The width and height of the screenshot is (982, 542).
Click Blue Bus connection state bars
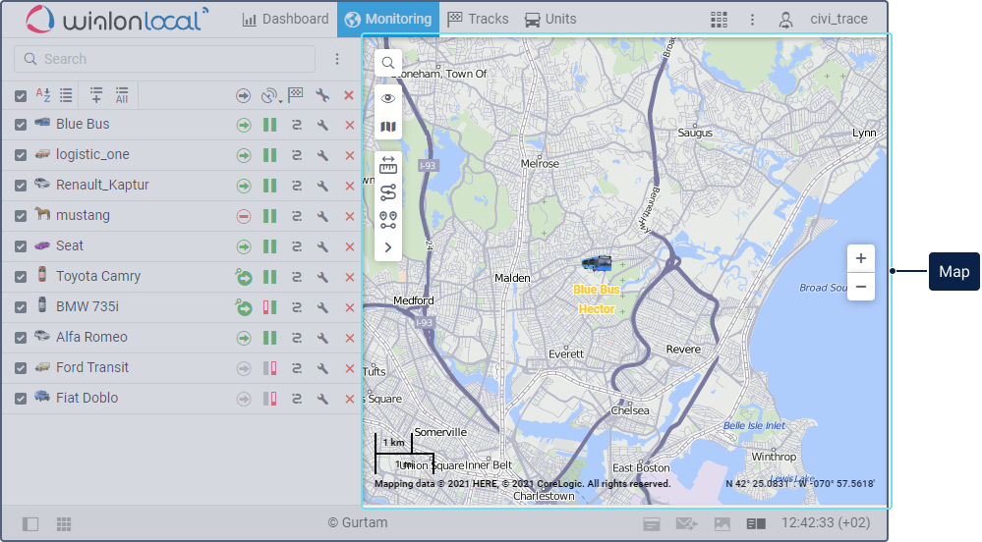click(270, 125)
